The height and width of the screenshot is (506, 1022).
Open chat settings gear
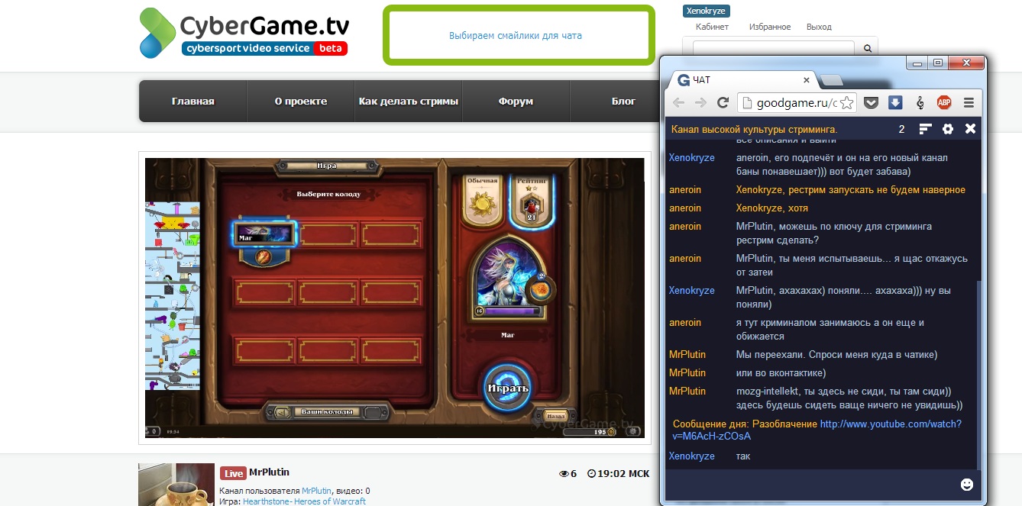948,129
